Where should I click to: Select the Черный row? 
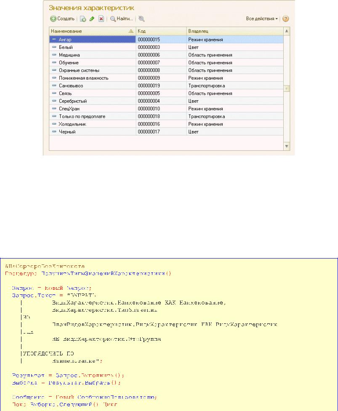point(166,131)
